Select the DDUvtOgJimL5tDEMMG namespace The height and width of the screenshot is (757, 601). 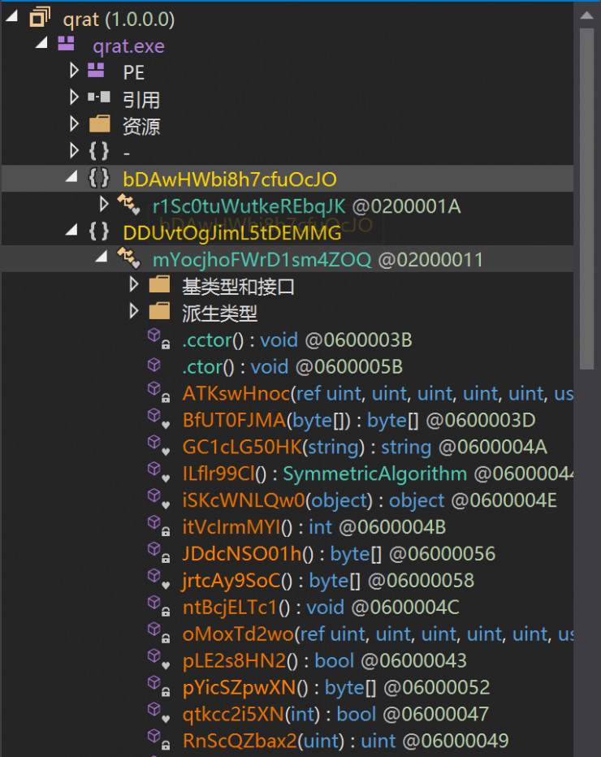pyautogui.click(x=231, y=232)
